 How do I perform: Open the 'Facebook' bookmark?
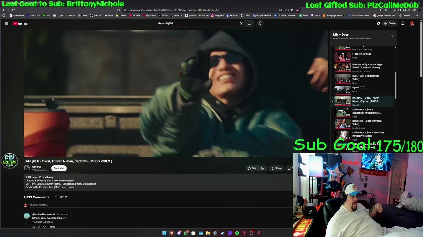pyautogui.click(x=232, y=15)
